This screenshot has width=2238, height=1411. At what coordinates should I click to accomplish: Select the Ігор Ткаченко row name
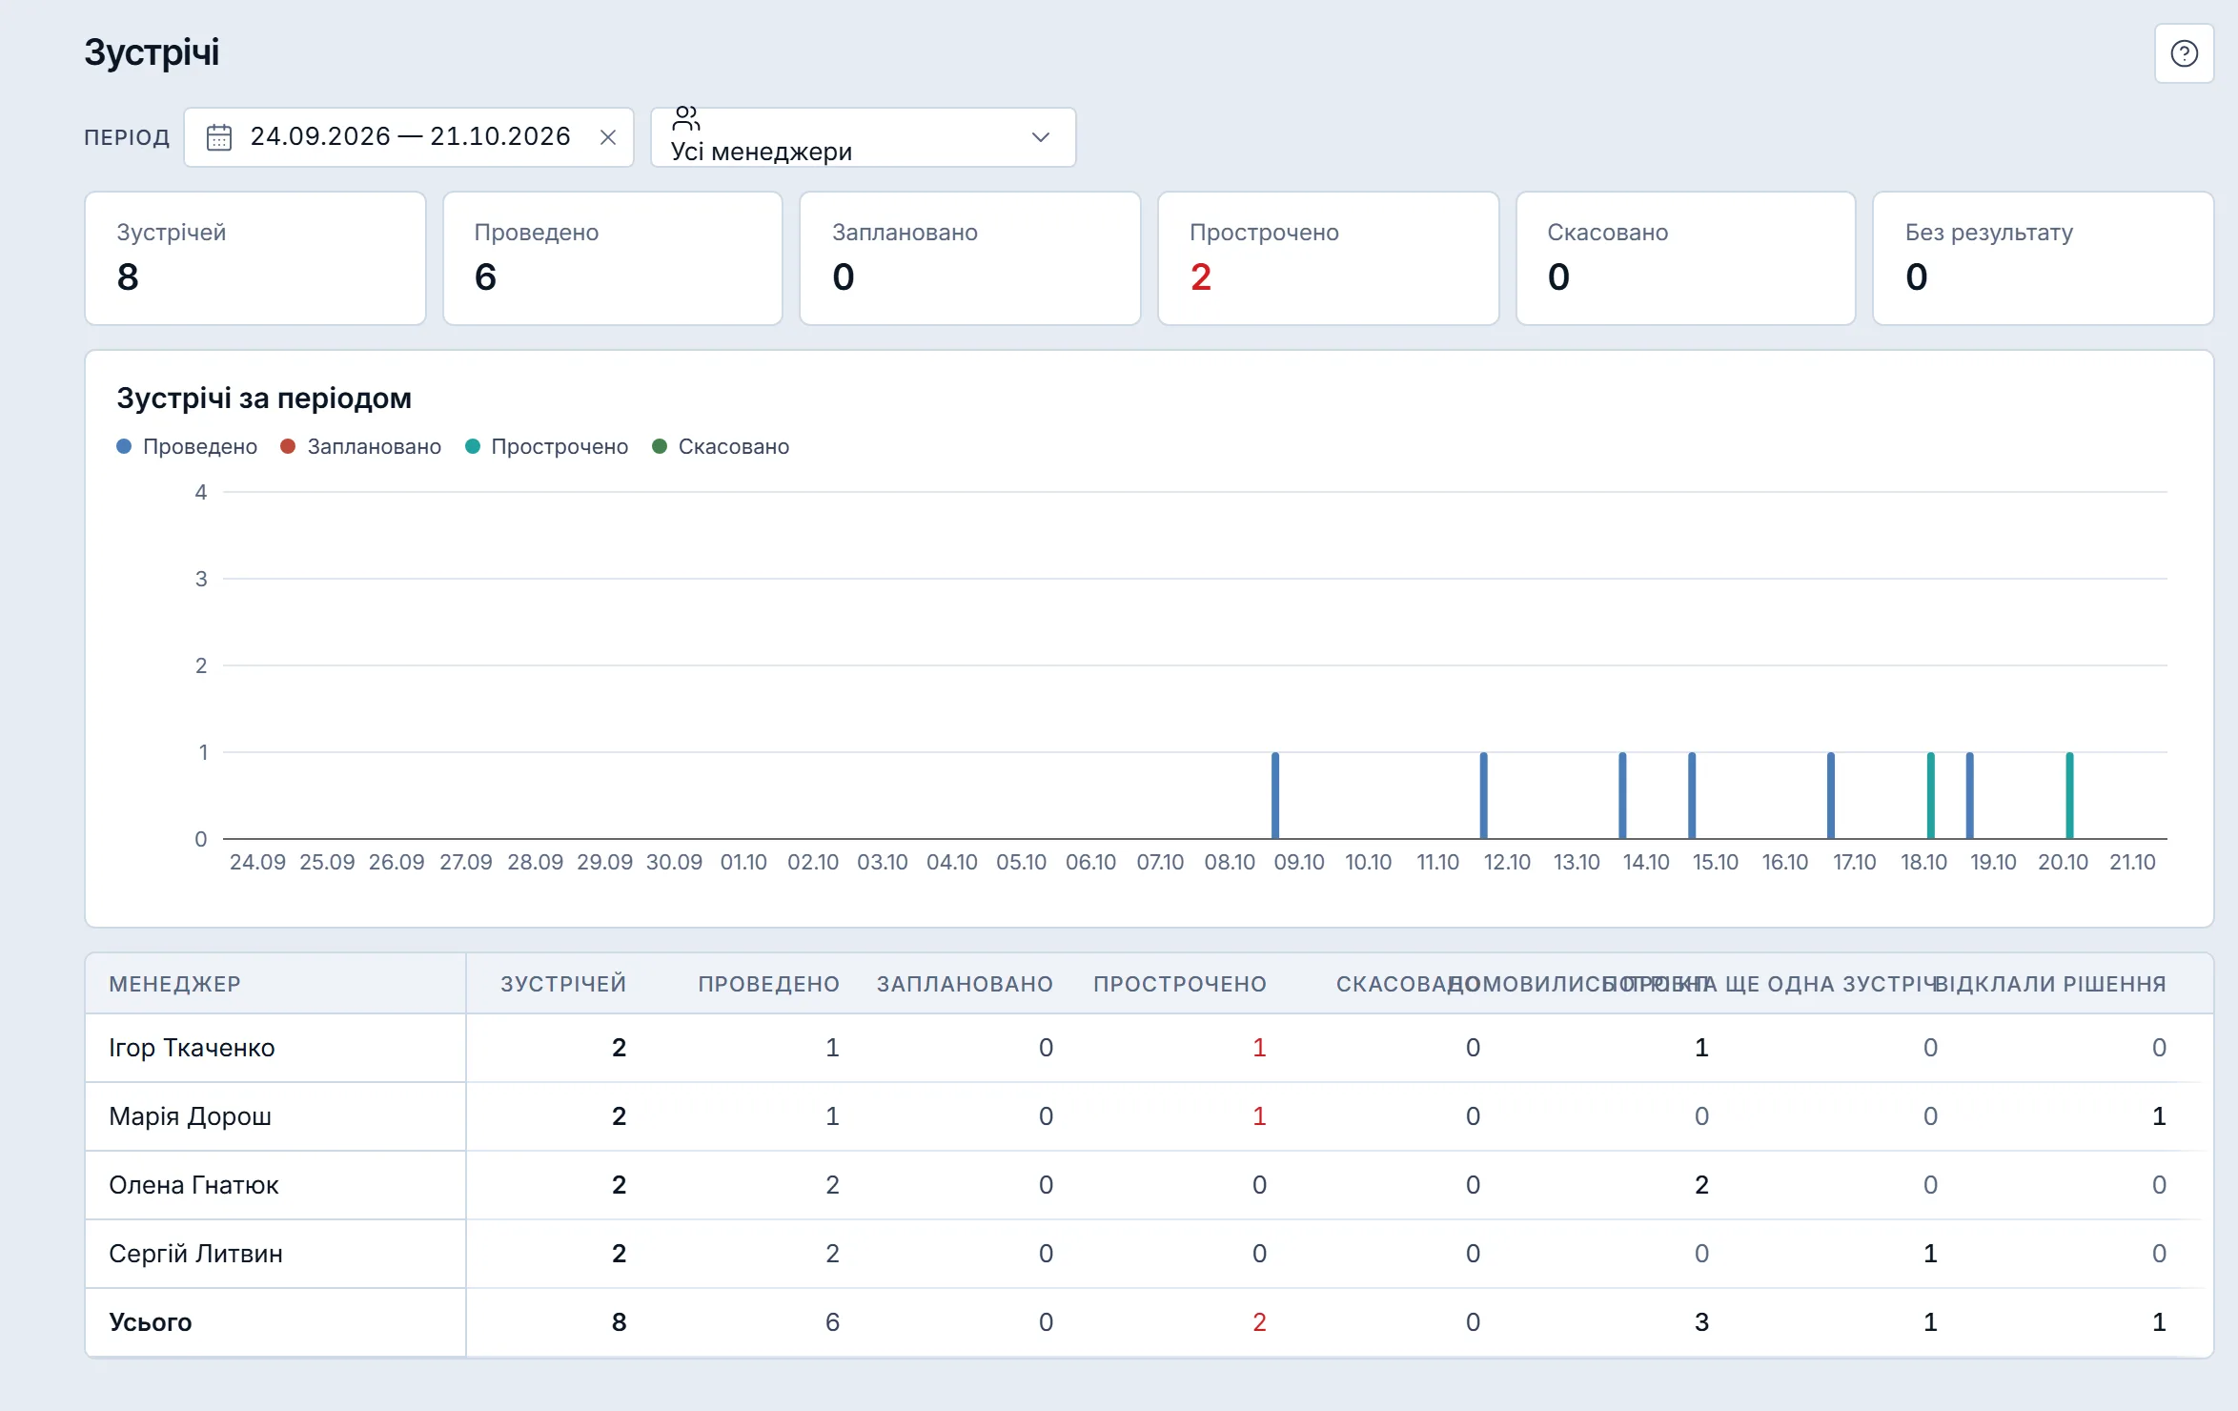(192, 1048)
